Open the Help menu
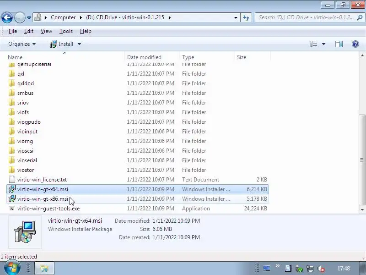The image size is (366, 275). 86,31
